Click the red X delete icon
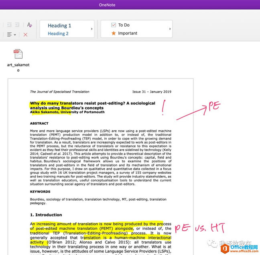This screenshot has width=260, height=255. [x=25, y=35]
